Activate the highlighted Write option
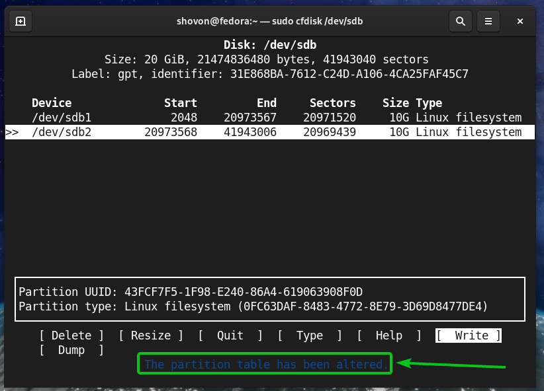The height and width of the screenshot is (391, 544). pyautogui.click(x=469, y=336)
